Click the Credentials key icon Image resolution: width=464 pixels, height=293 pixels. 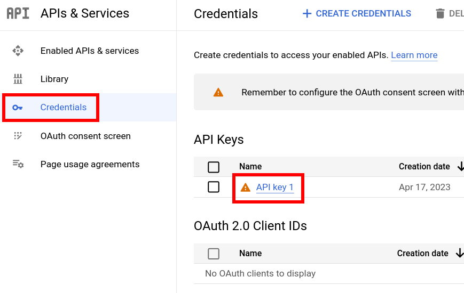tap(18, 108)
